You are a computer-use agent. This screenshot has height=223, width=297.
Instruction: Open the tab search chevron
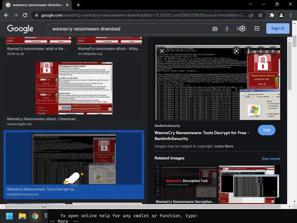tap(250, 4)
